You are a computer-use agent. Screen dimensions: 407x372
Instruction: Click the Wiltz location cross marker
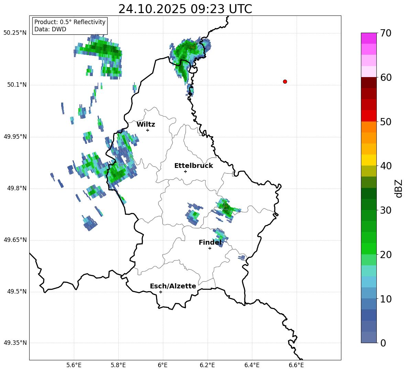148,130
